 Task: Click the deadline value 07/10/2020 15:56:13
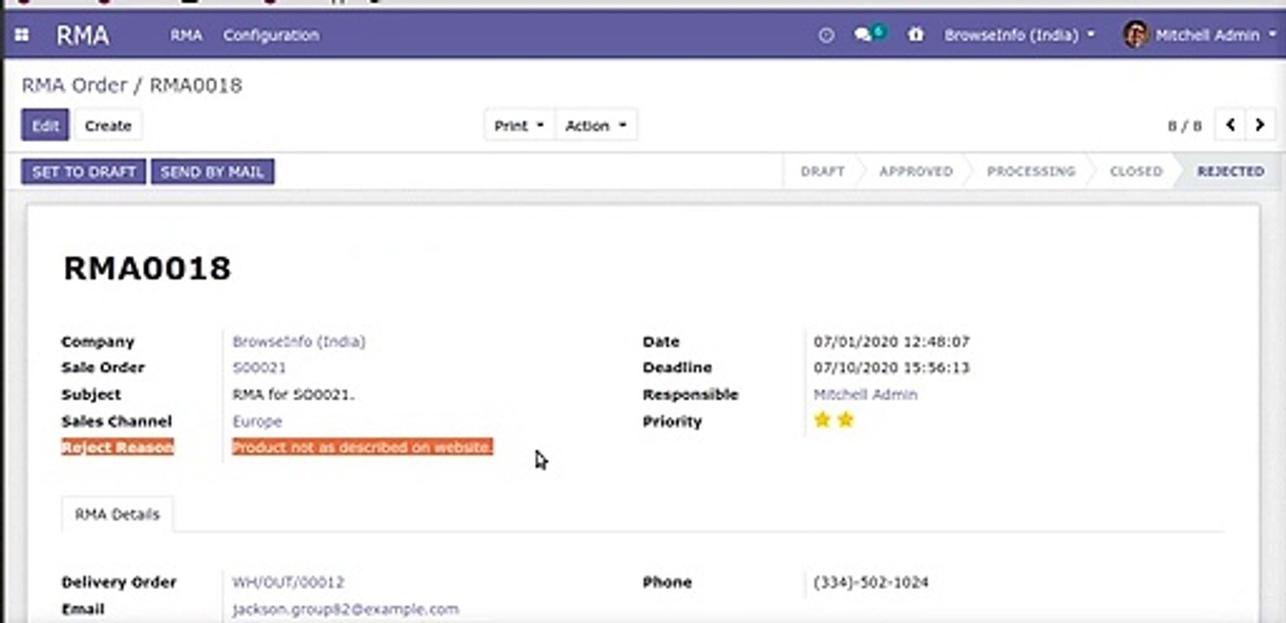(x=891, y=368)
